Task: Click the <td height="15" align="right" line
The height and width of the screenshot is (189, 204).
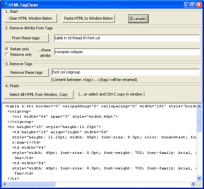Action: (x=60, y=132)
